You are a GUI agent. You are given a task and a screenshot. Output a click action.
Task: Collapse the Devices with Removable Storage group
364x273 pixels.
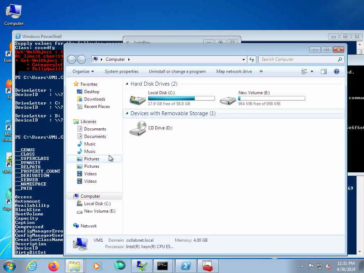127,113
